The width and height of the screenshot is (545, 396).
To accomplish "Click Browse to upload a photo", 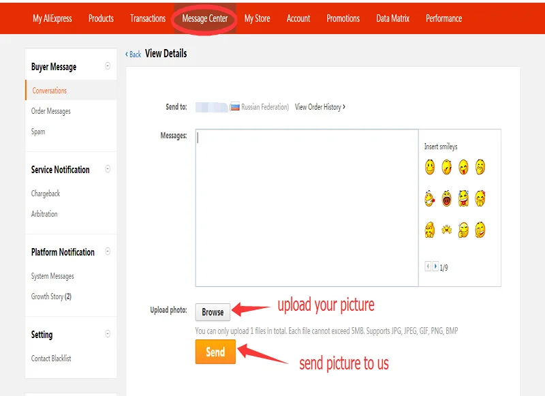I will [213, 312].
